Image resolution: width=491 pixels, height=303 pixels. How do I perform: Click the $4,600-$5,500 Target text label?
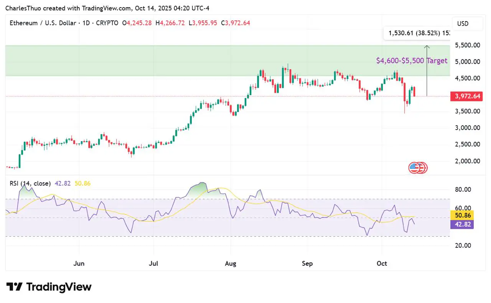411,61
